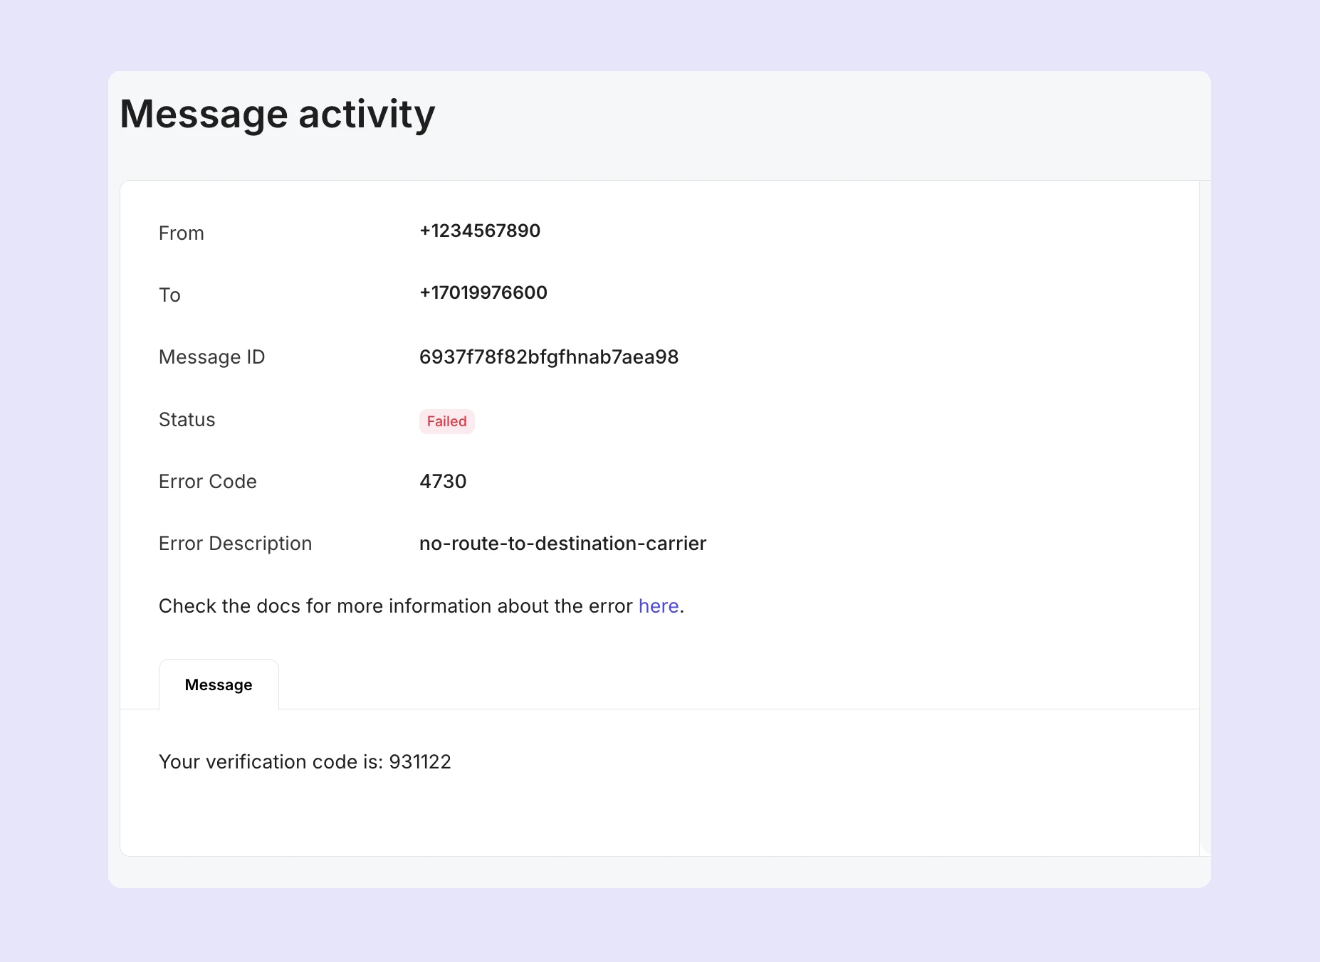The height and width of the screenshot is (962, 1320).
Task: Click the Error Code label
Action: click(207, 482)
